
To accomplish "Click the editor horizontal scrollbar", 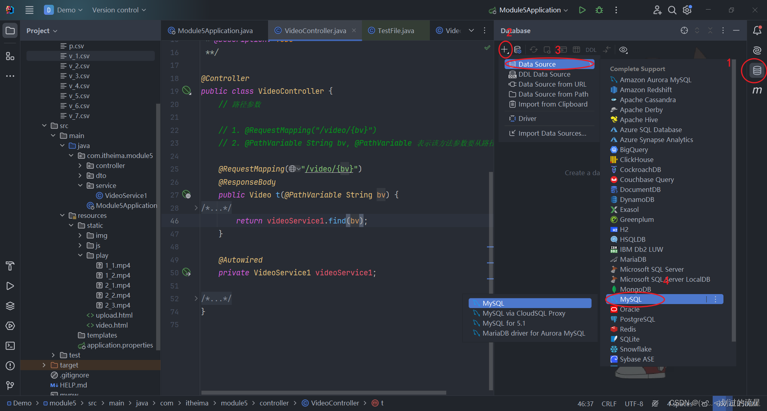I will click(x=324, y=393).
